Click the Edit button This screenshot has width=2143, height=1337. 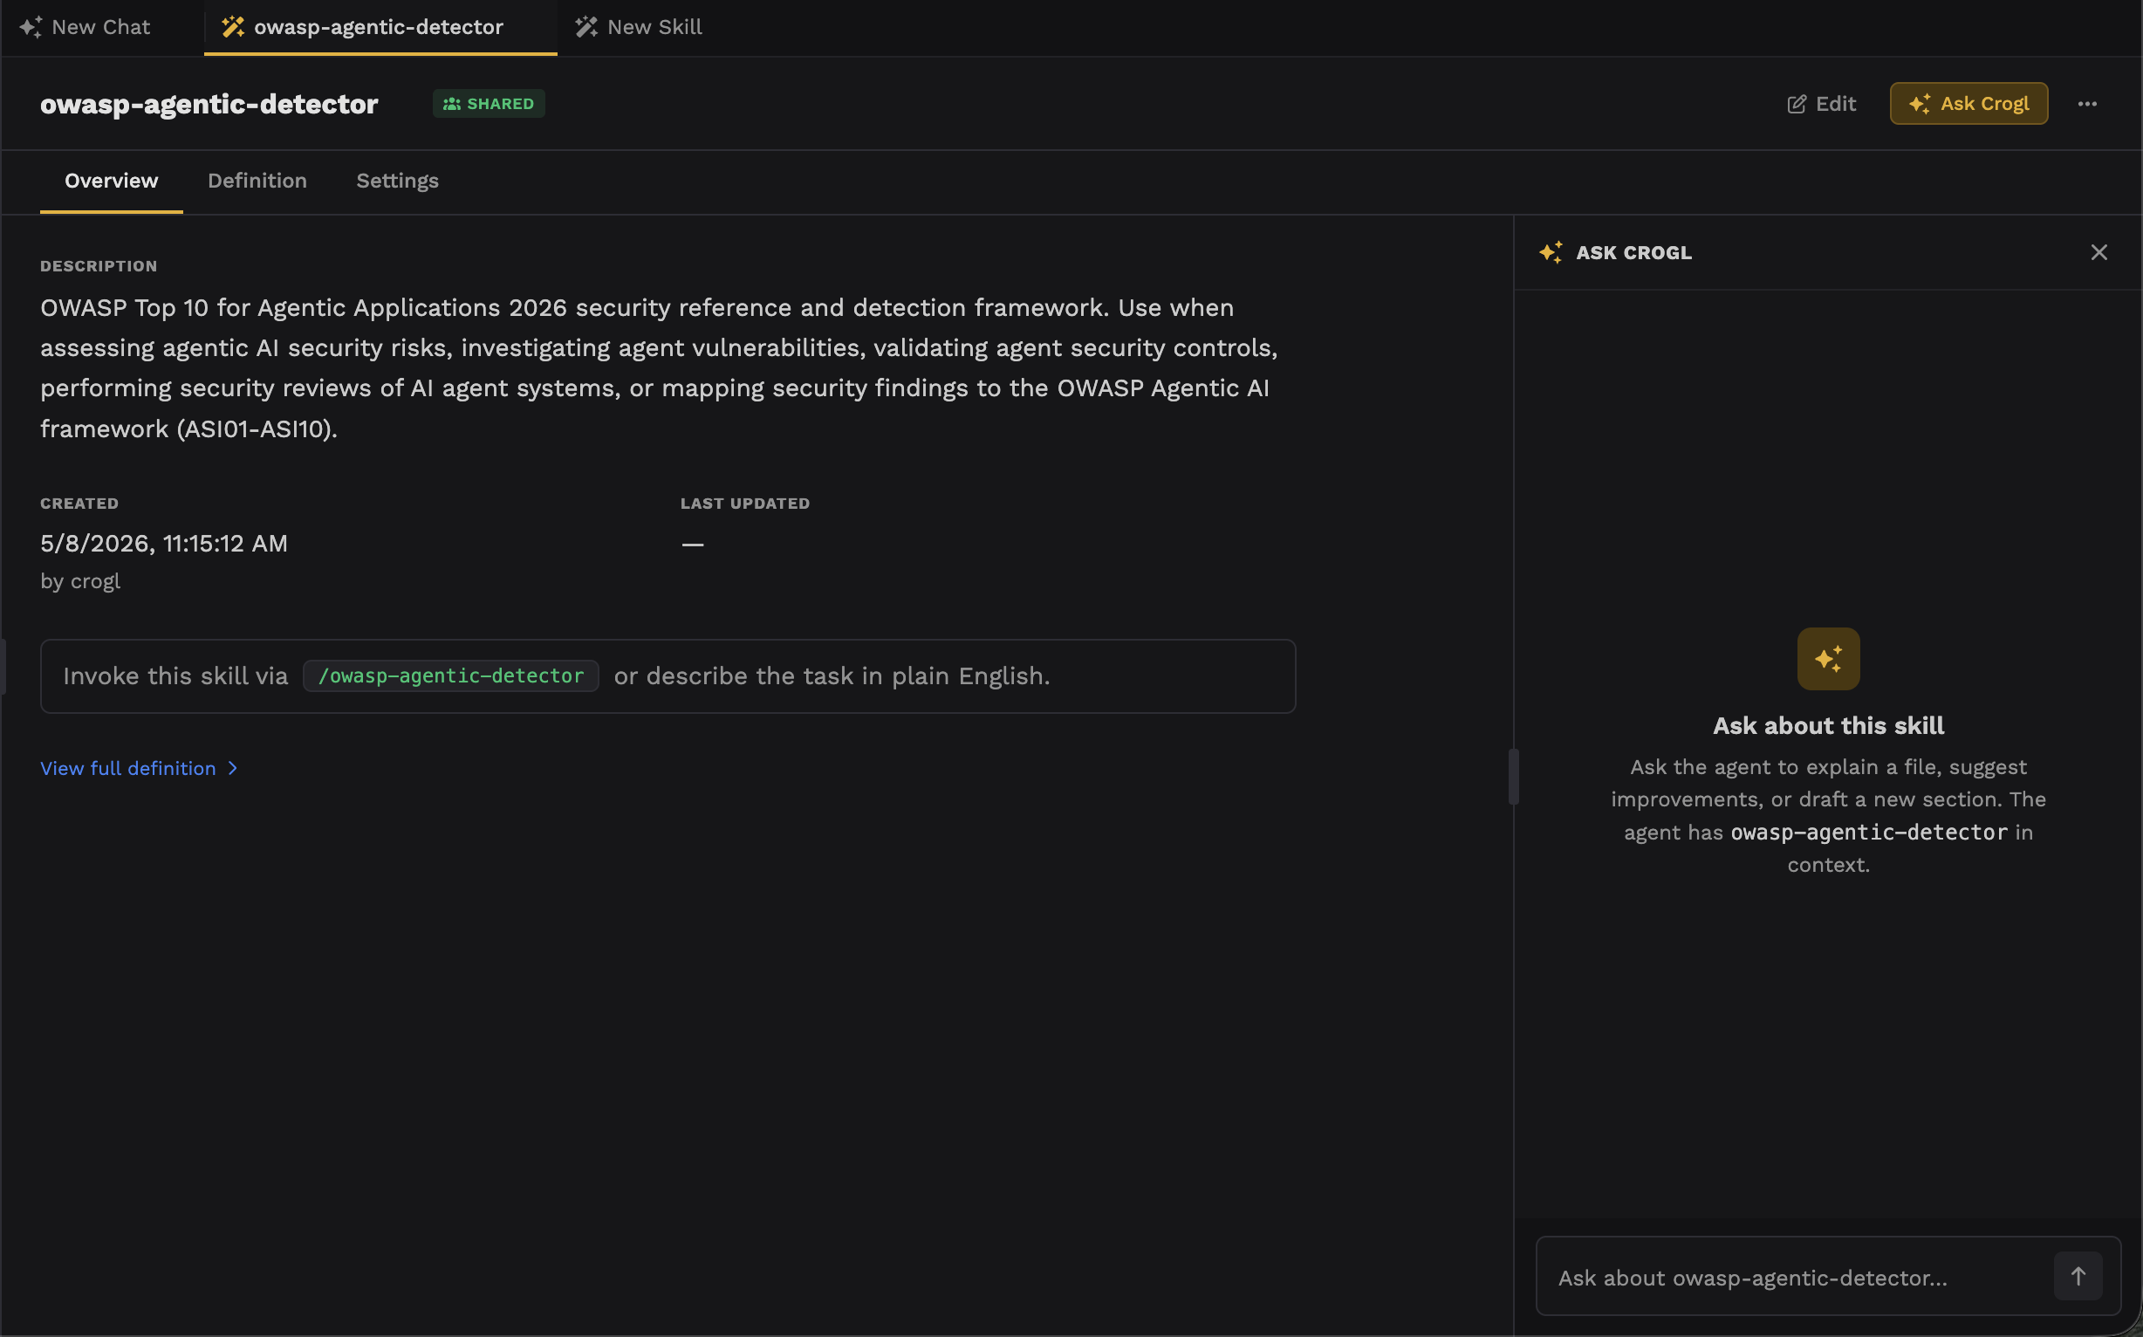[x=1821, y=104]
